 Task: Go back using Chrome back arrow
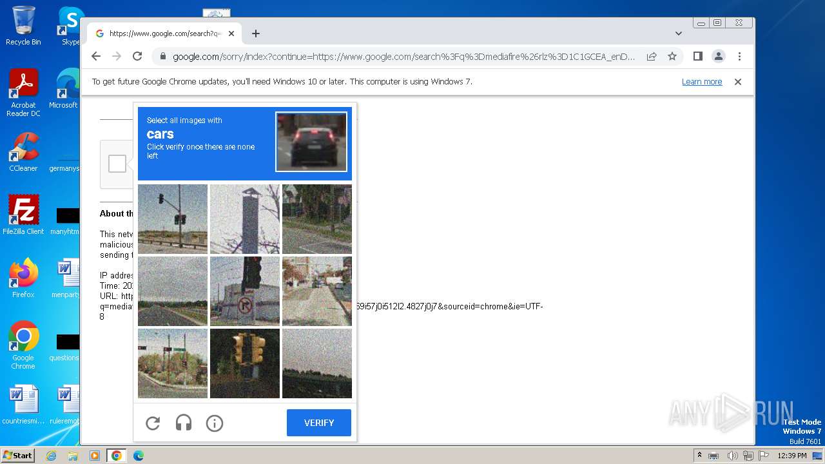click(x=96, y=56)
